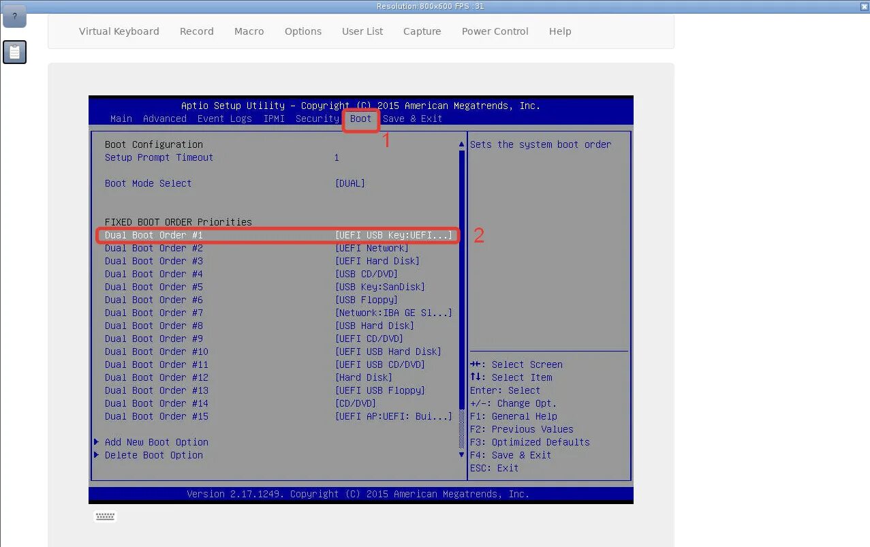The height and width of the screenshot is (547, 870).
Task: Change the [DUAL] boot mode value
Action: 350,183
